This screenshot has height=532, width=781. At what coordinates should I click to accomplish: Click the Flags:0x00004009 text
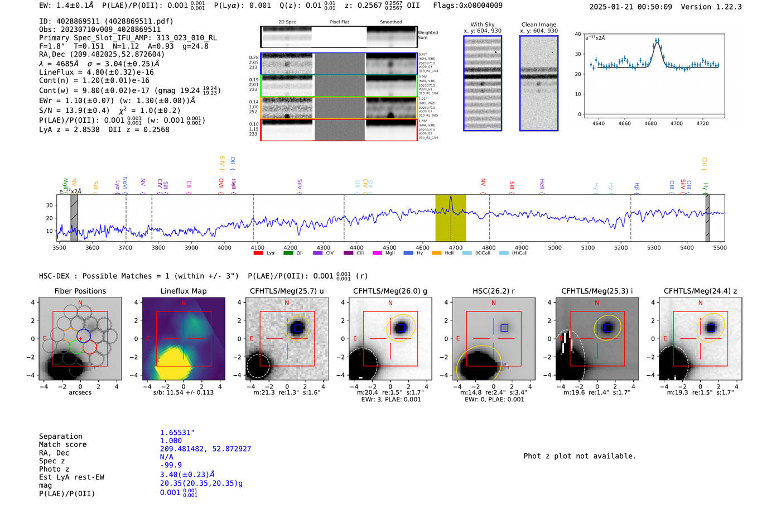pos(467,6)
